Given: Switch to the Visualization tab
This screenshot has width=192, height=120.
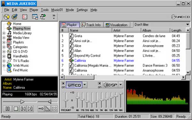Looking at the screenshot, I should (x=116, y=25).
